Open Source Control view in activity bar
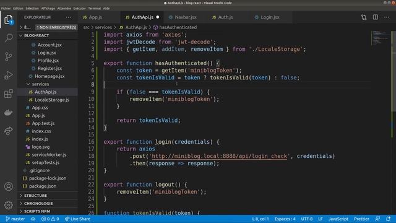 coord(8,56)
